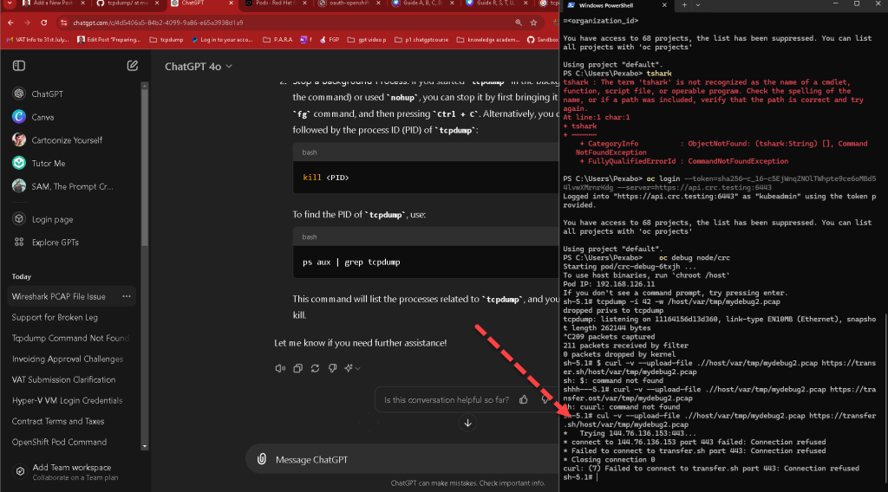
Task: Give thumbs up to the helpfulness prompt
Action: coord(523,400)
